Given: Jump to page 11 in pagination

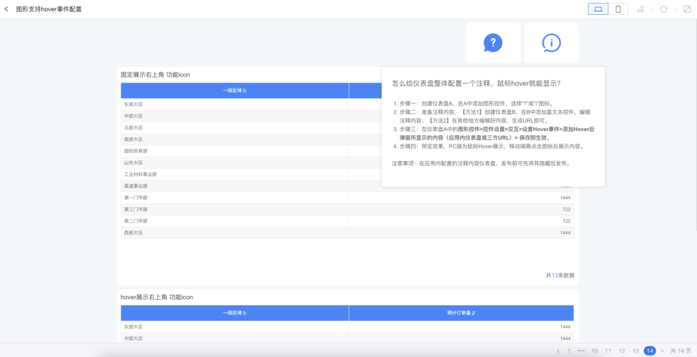Looking at the screenshot, I should pos(608,351).
